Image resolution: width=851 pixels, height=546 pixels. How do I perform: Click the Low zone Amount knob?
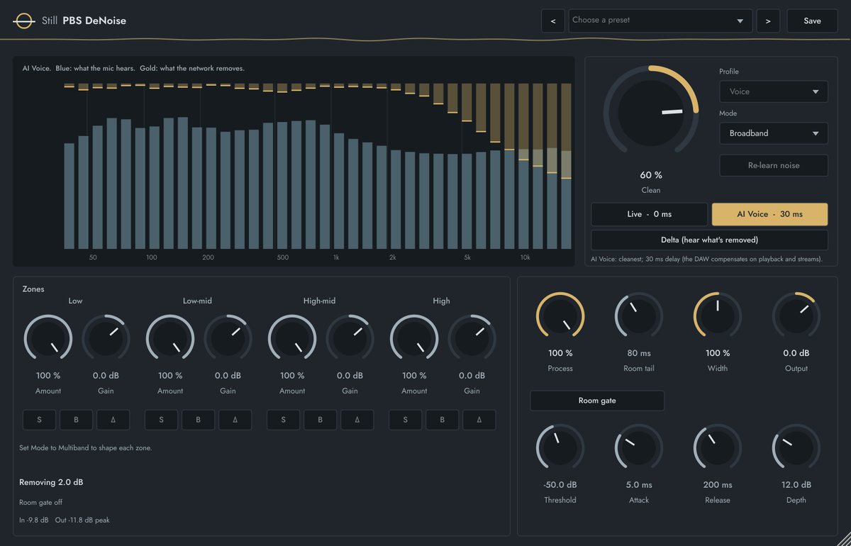point(48,339)
